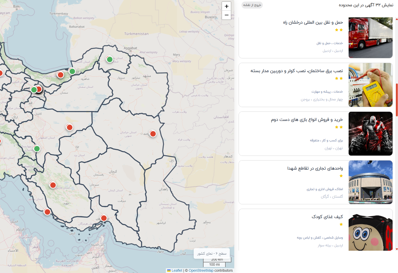Screen dimensions: 398x273
Task: Click the scrollbar down arrow of listings
Action: [x=397, y=249]
